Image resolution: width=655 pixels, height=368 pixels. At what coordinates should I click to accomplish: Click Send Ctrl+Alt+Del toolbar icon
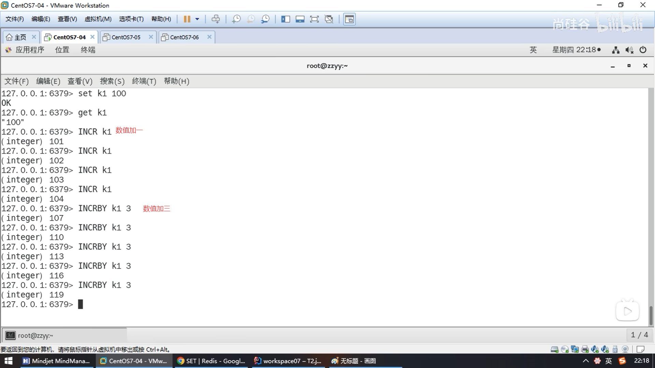216,19
